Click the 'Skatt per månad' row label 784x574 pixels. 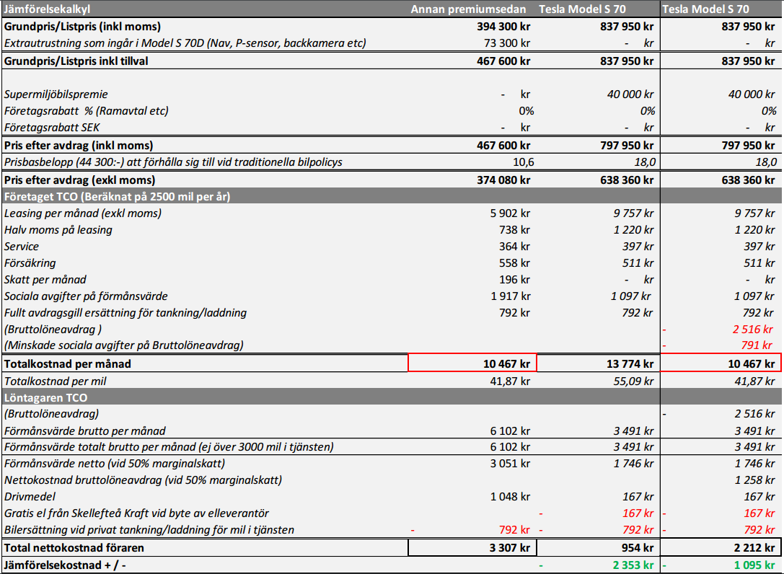click(45, 279)
